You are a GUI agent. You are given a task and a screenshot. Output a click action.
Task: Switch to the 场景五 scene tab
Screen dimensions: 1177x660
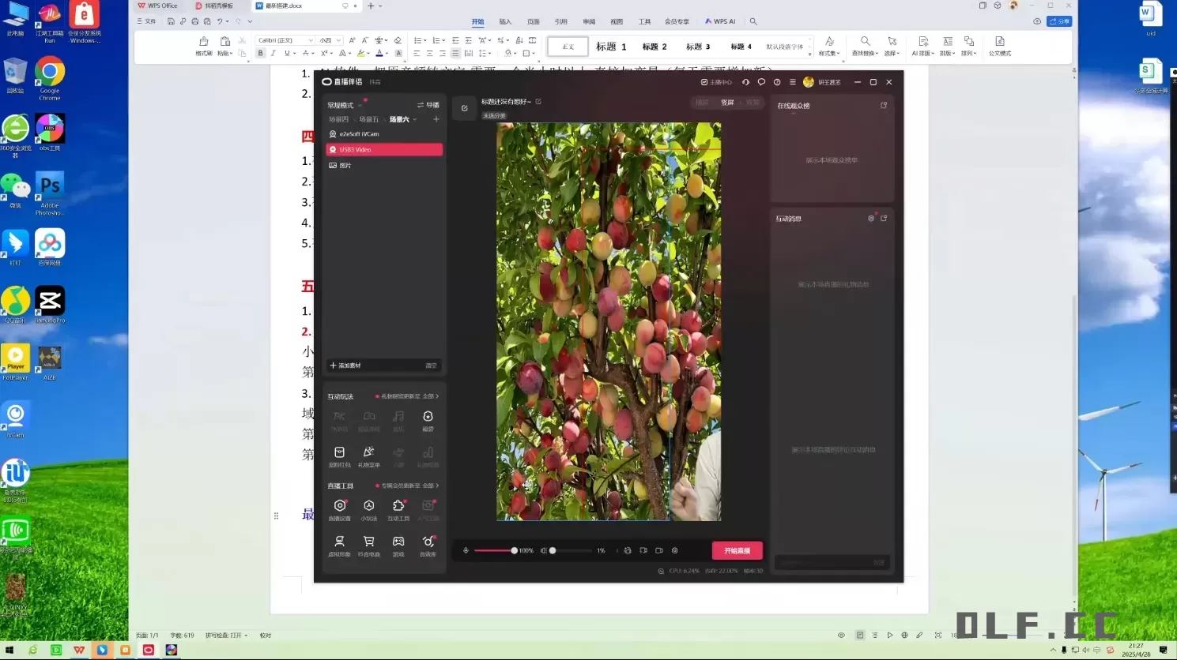point(368,120)
